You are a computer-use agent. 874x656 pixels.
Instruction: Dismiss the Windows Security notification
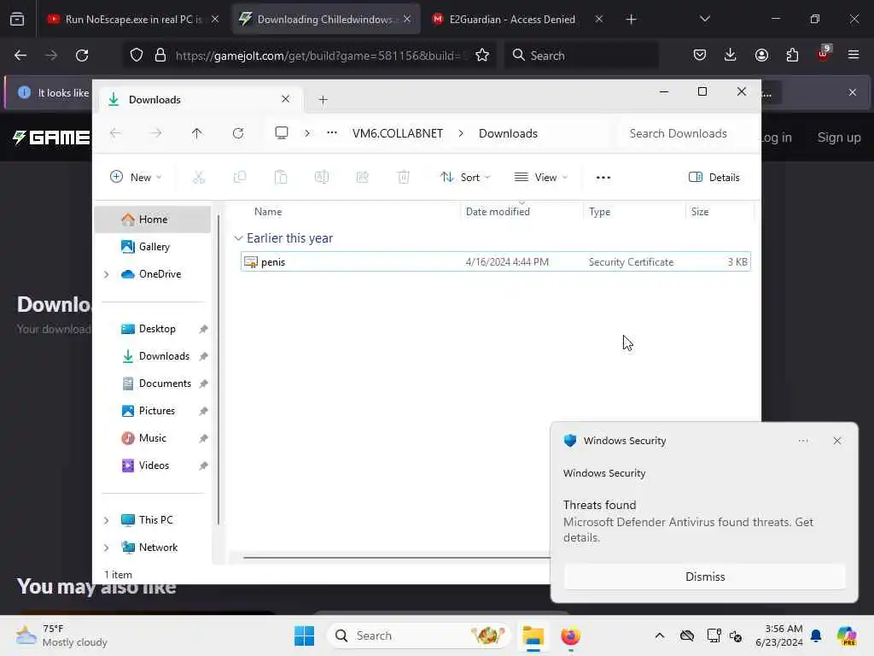point(704,577)
